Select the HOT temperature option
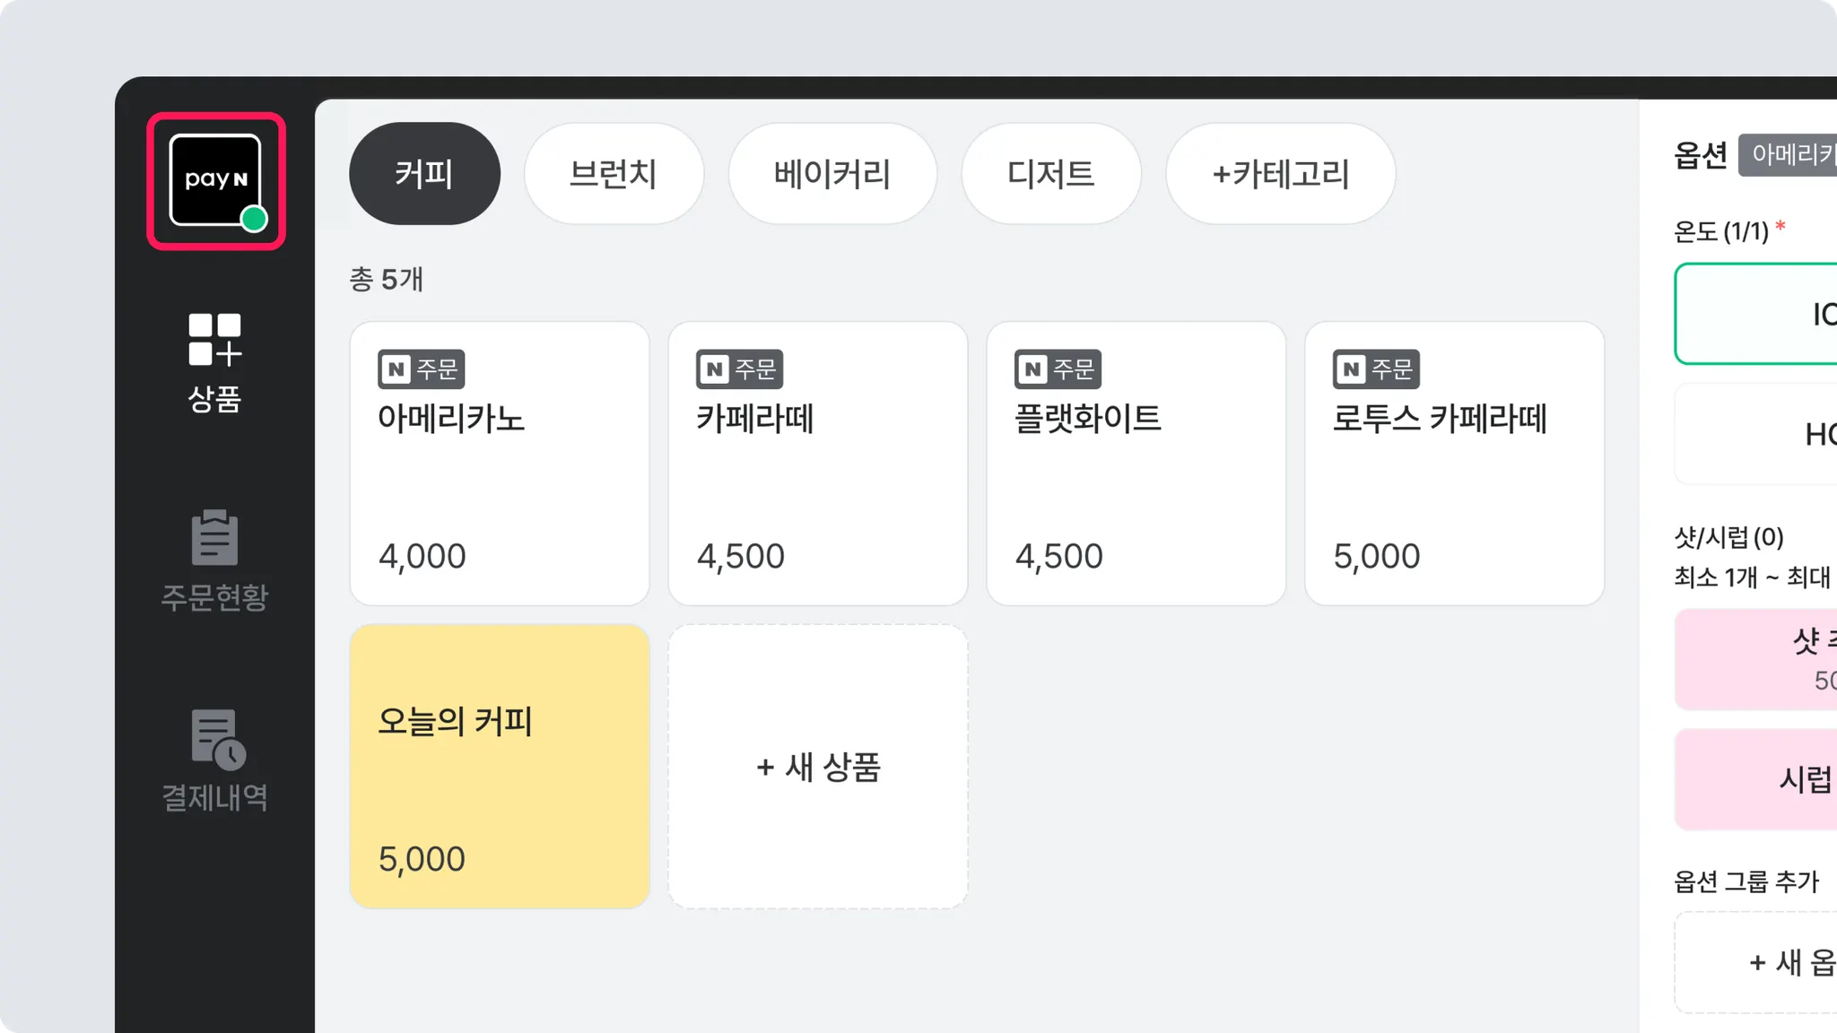This screenshot has width=1837, height=1033. pos(1758,434)
